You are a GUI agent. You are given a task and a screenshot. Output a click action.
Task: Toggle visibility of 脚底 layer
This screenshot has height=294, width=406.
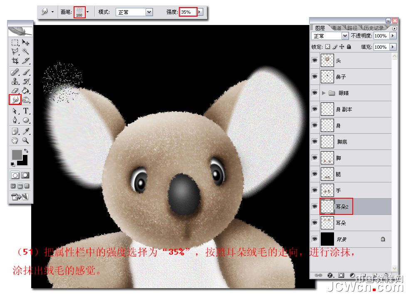click(x=314, y=142)
